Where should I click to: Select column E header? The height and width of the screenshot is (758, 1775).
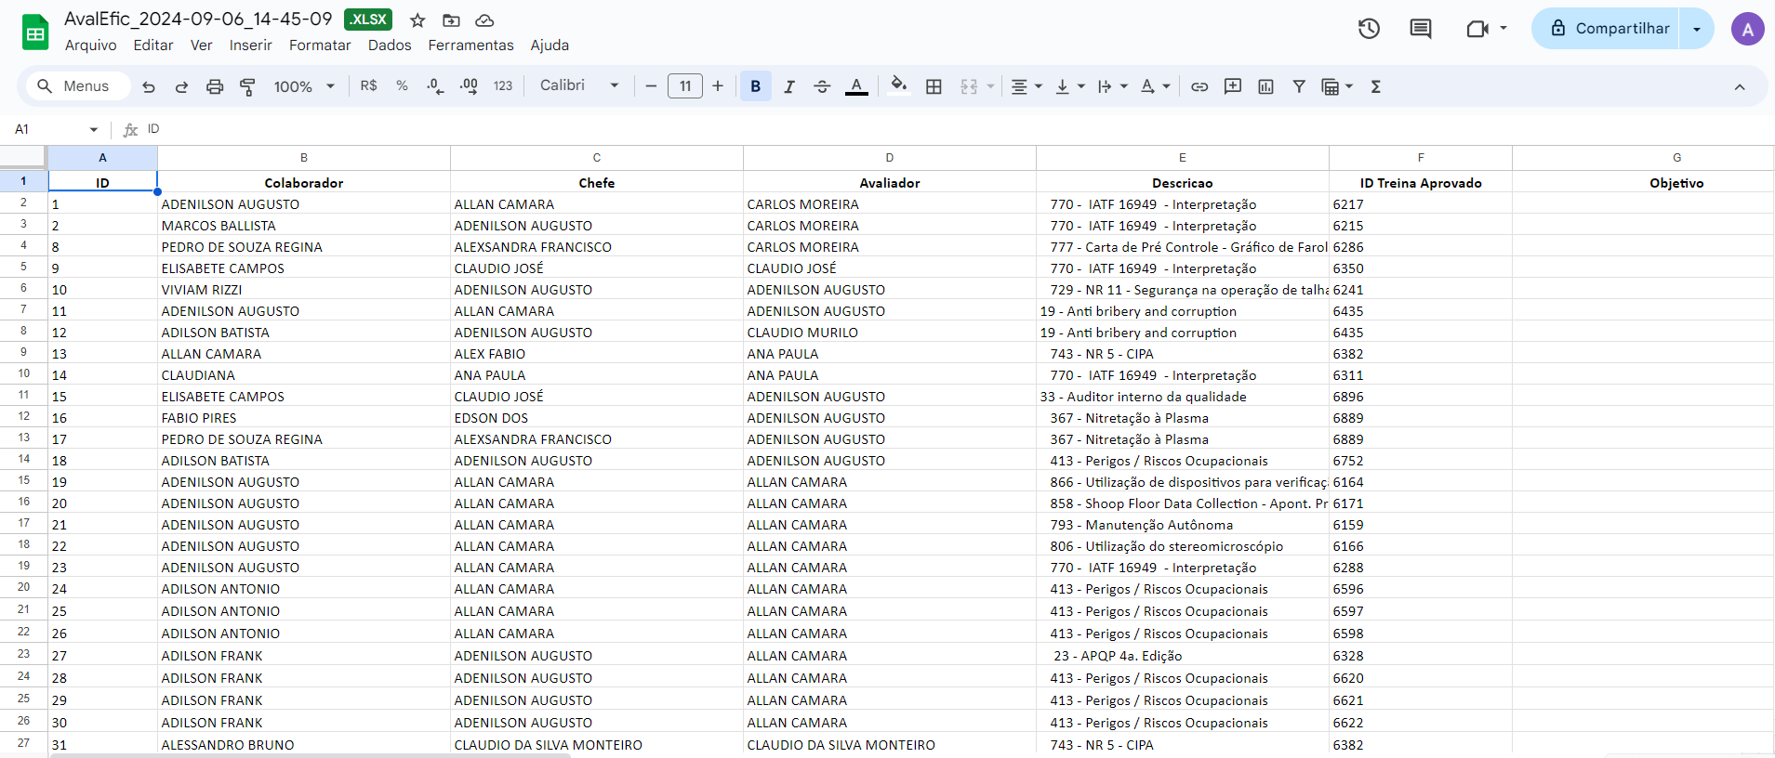tap(1183, 158)
